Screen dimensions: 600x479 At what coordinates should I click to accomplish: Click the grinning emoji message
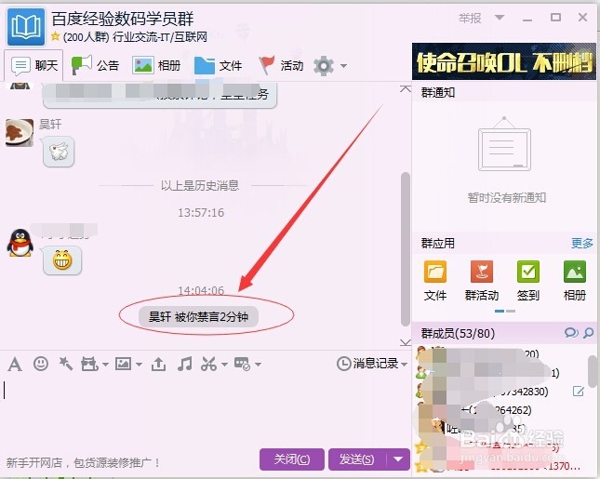tap(62, 260)
